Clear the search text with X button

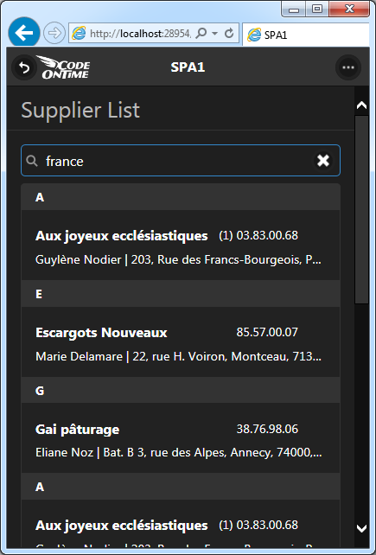tap(323, 161)
